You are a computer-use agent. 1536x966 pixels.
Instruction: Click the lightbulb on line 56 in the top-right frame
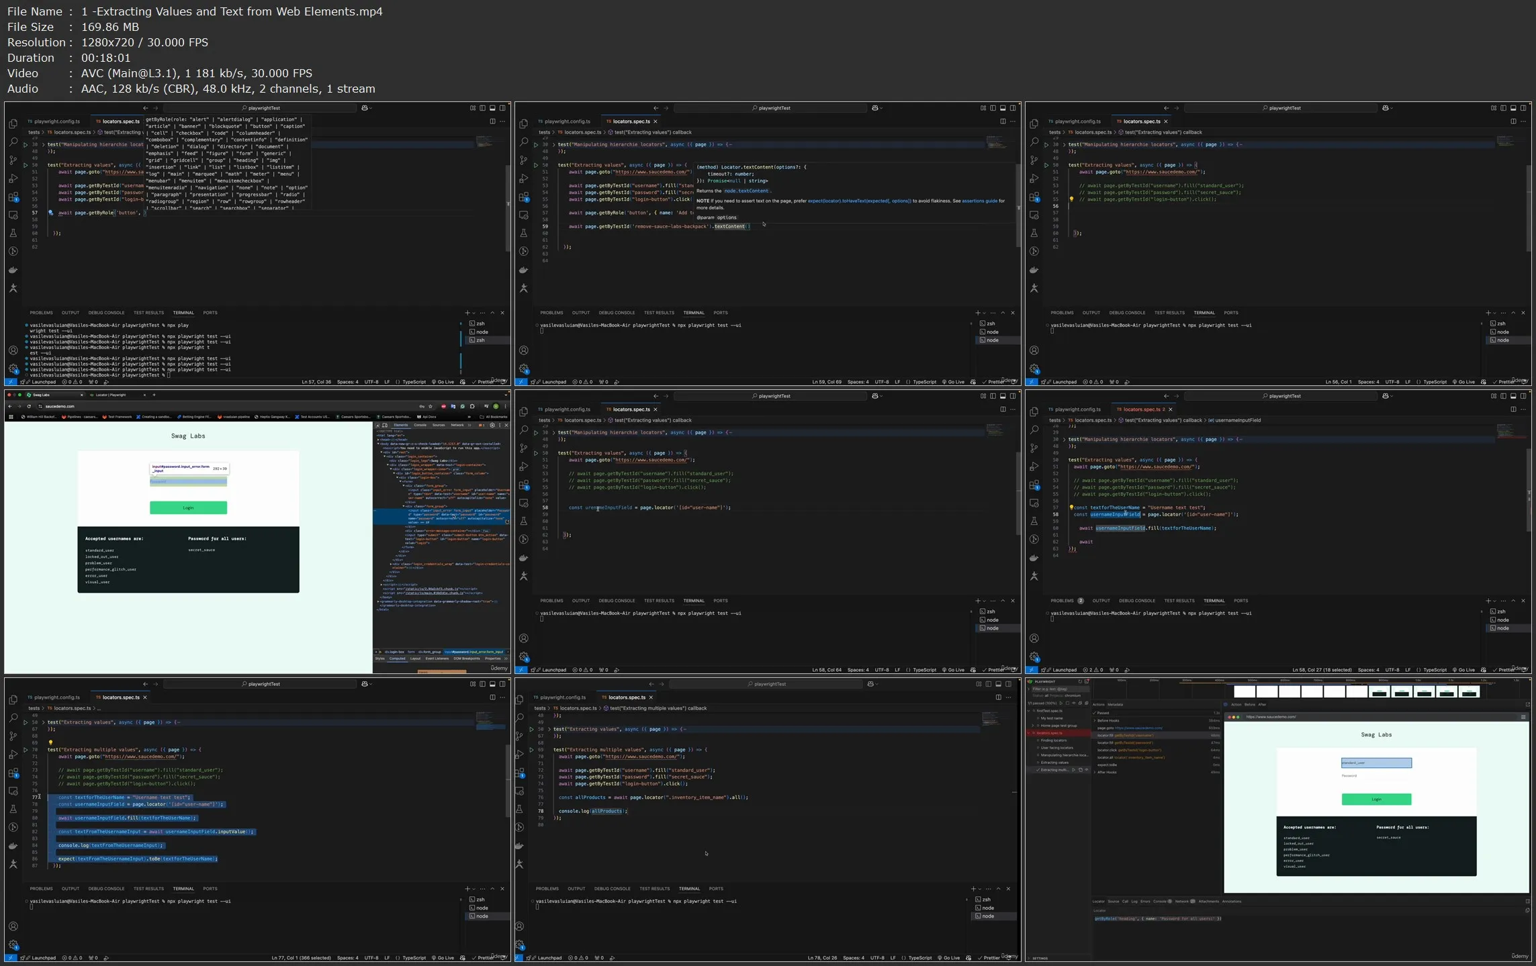[x=1071, y=199]
